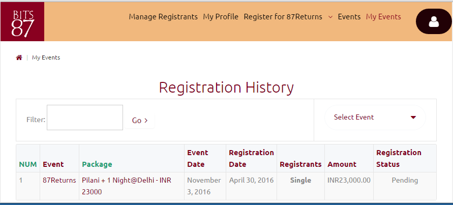Click the 87Returns event cell
The height and width of the screenshot is (205, 453).
coord(59,180)
